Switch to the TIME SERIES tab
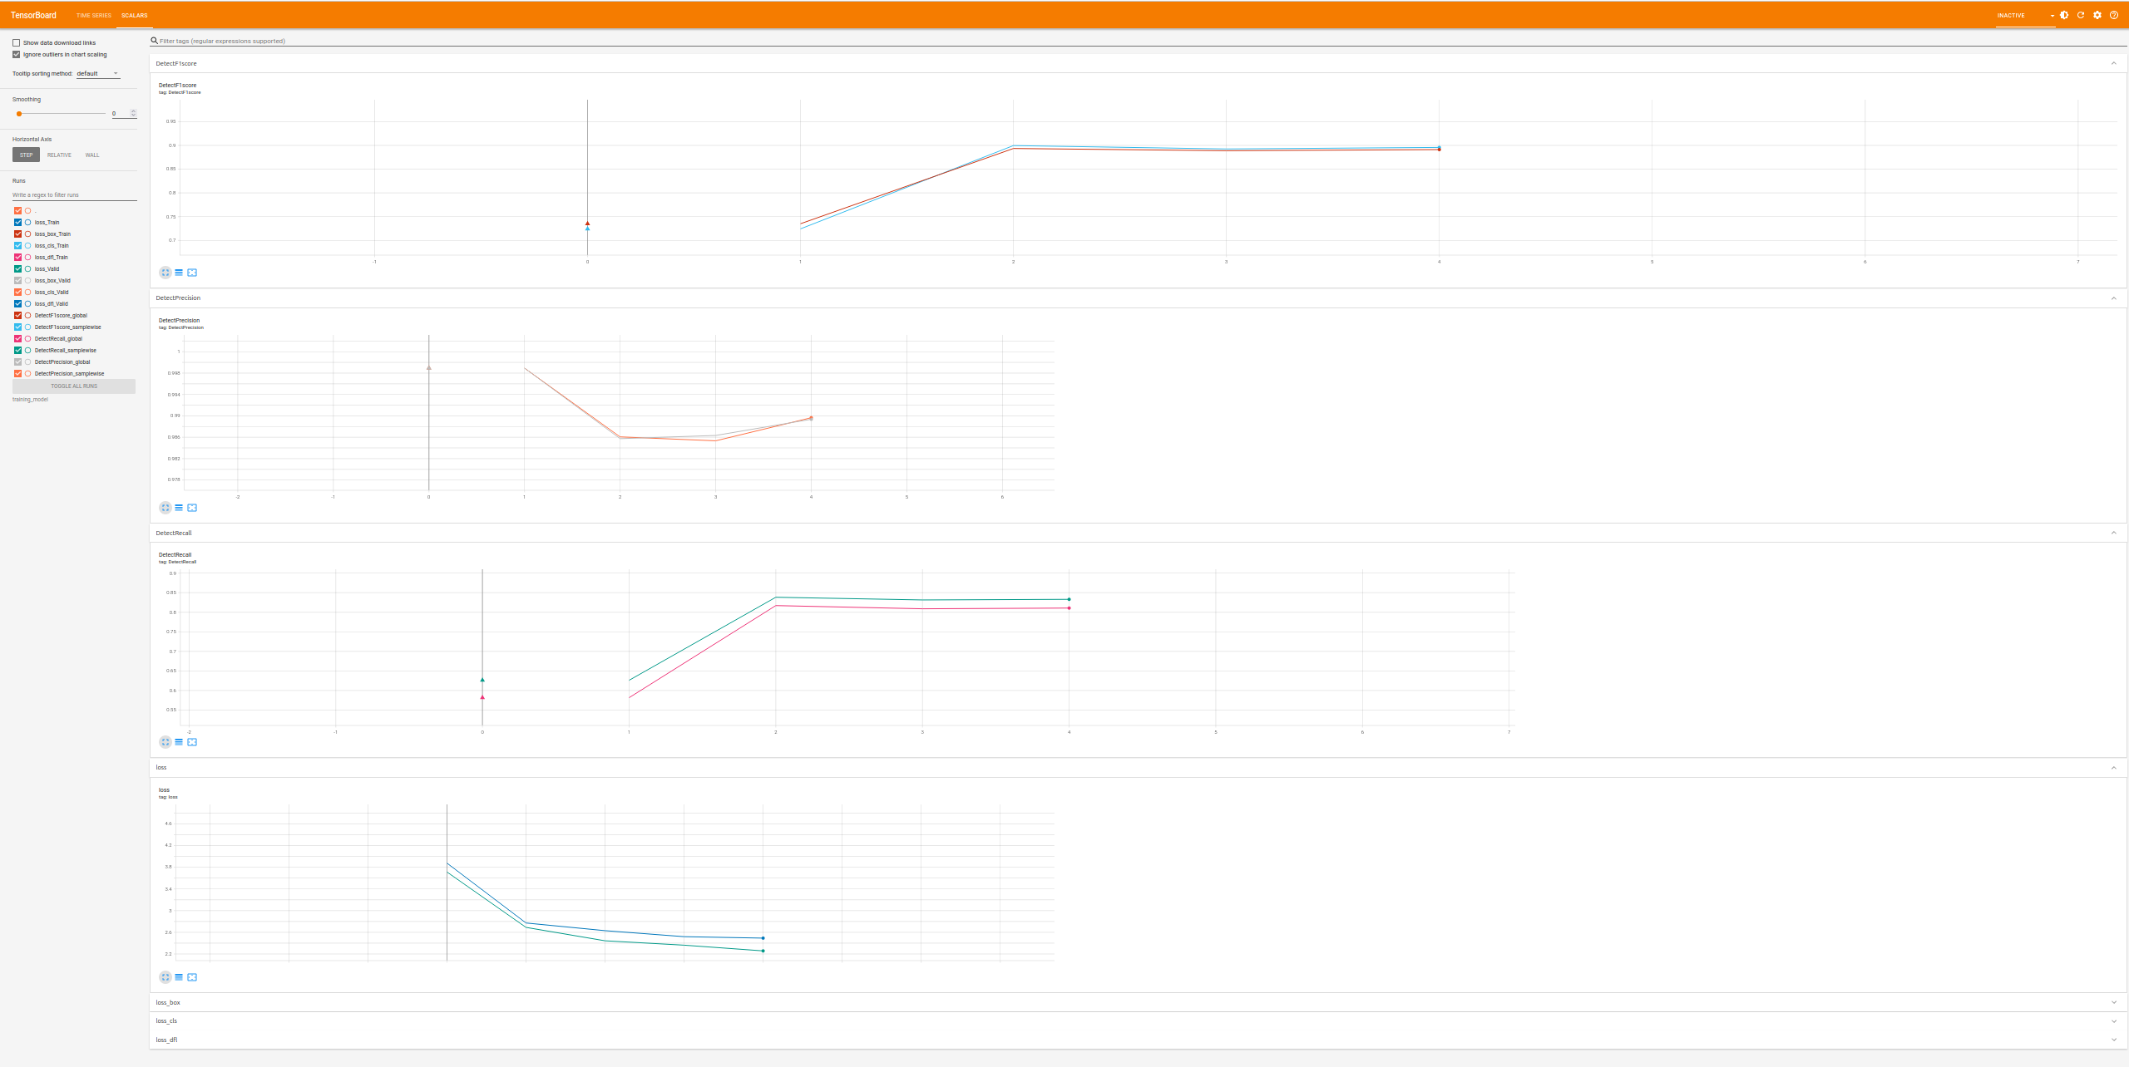 [93, 15]
